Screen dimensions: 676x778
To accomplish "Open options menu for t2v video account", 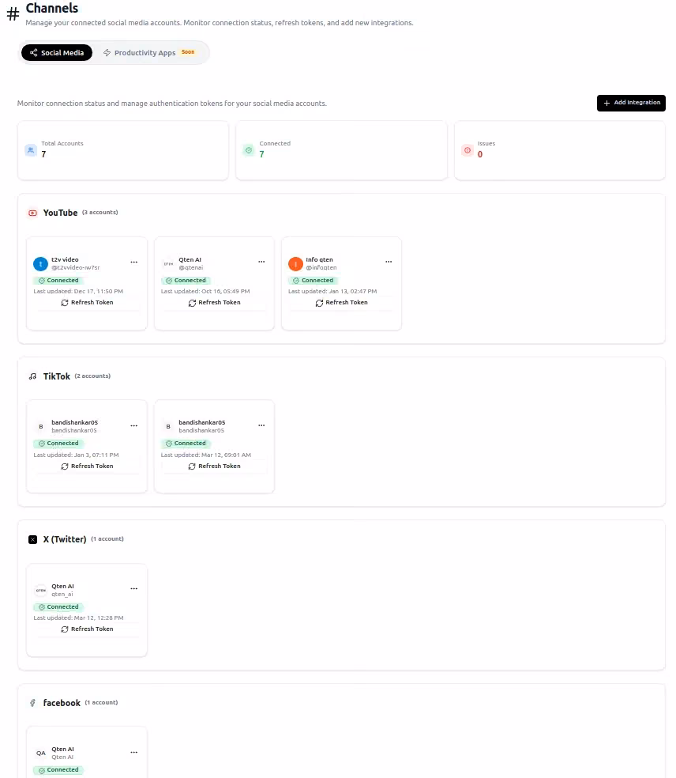I will [133, 262].
